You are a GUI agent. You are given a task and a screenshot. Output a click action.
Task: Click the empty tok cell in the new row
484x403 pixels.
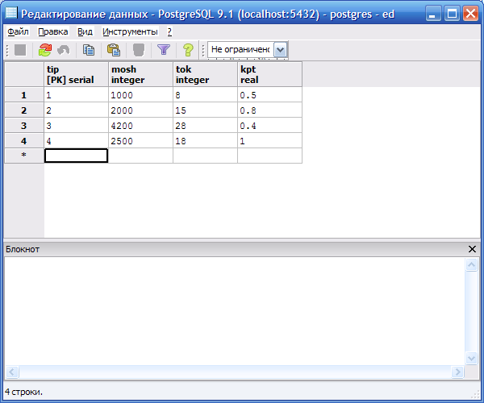[205, 156]
